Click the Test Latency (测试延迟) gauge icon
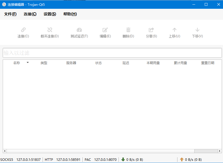Screen dimensions: 223x163 coord(79,30)
